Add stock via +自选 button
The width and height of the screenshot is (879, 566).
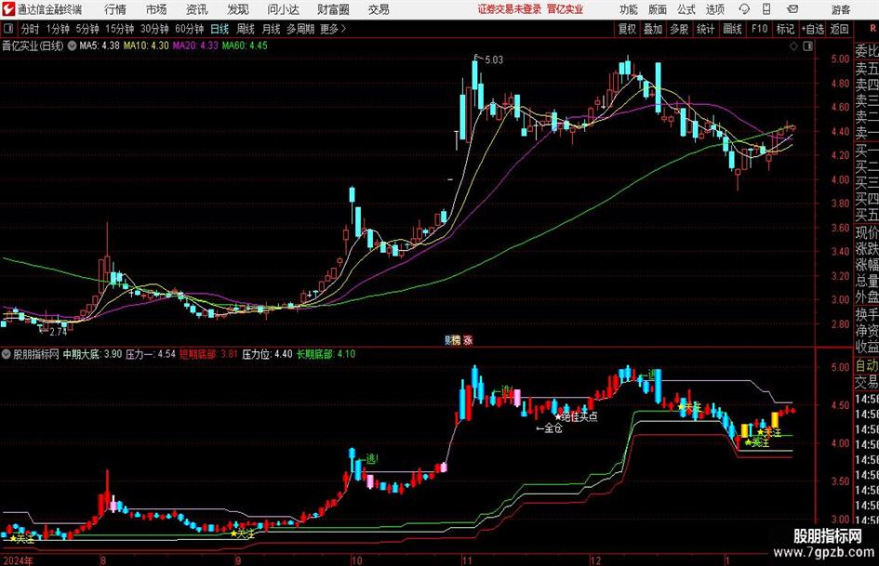coord(813,29)
